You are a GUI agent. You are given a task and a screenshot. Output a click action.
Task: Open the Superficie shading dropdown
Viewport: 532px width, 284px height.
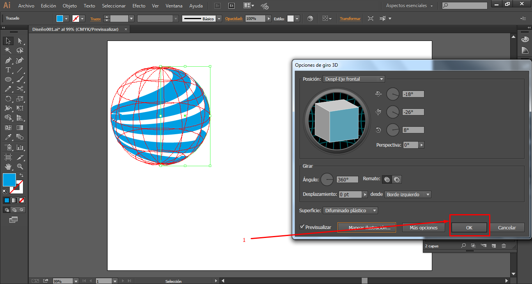coord(350,211)
